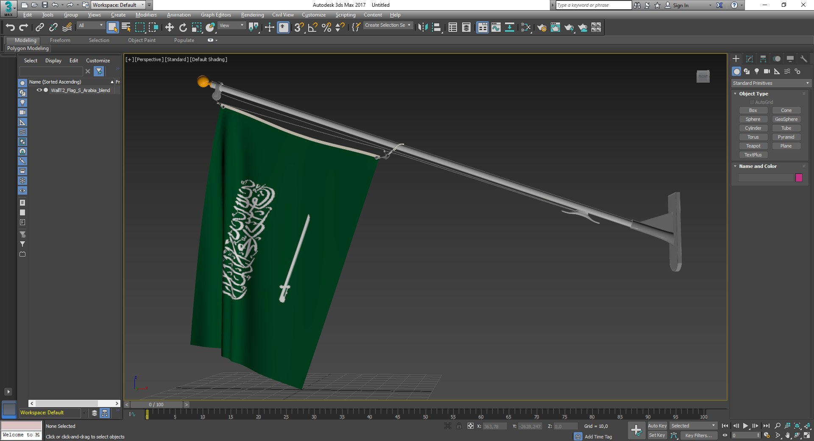This screenshot has height=441, width=814.
Task: Click the Play Animation button
Action: [x=746, y=426]
